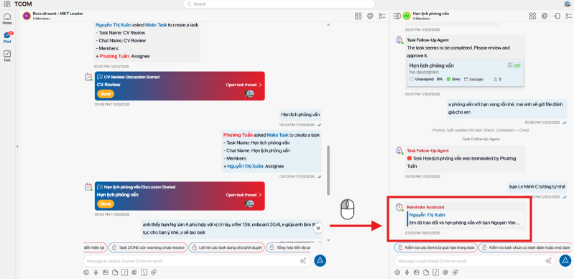574x279 pixels.
Task: Open the Reminder Assistant quoted message from Nguyễn Thị Xuân
Action: pos(466,219)
